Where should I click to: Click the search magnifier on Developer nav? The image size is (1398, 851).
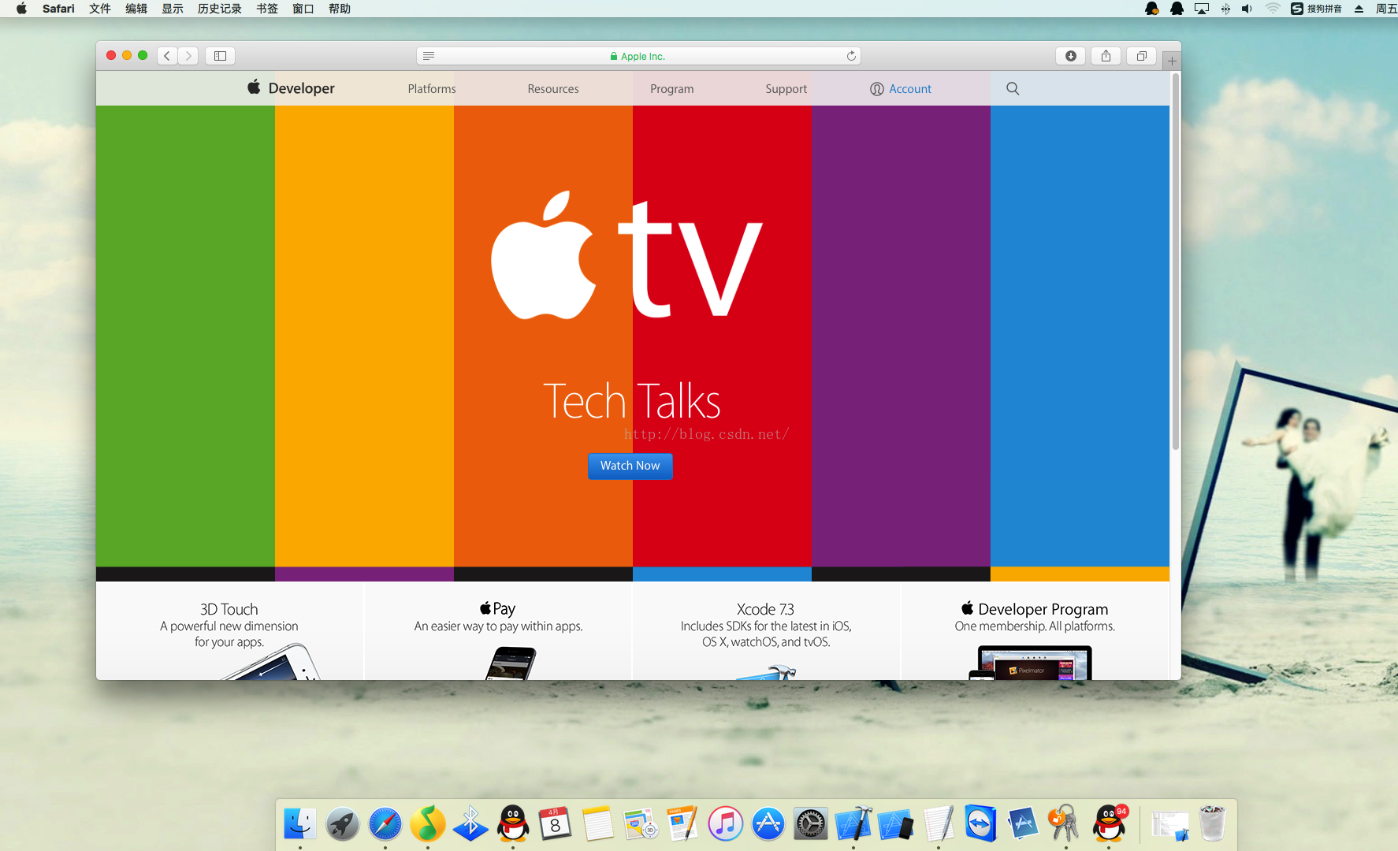pyautogui.click(x=1013, y=89)
